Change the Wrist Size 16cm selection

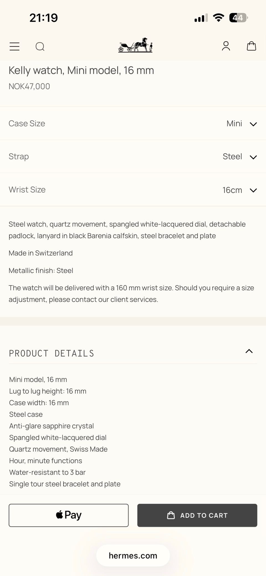coord(240,190)
